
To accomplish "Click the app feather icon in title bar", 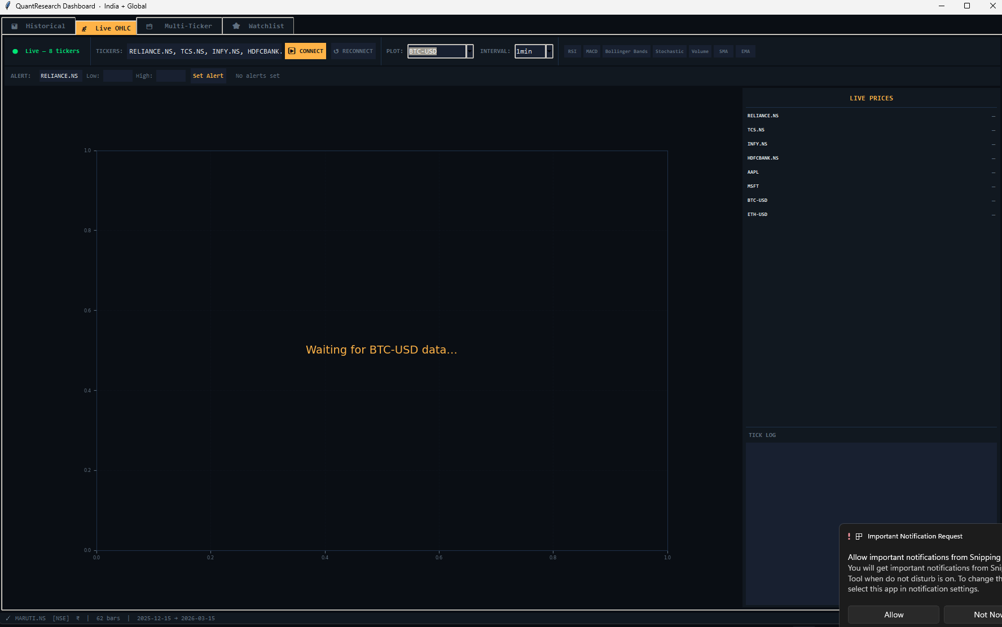I will click(x=7, y=6).
